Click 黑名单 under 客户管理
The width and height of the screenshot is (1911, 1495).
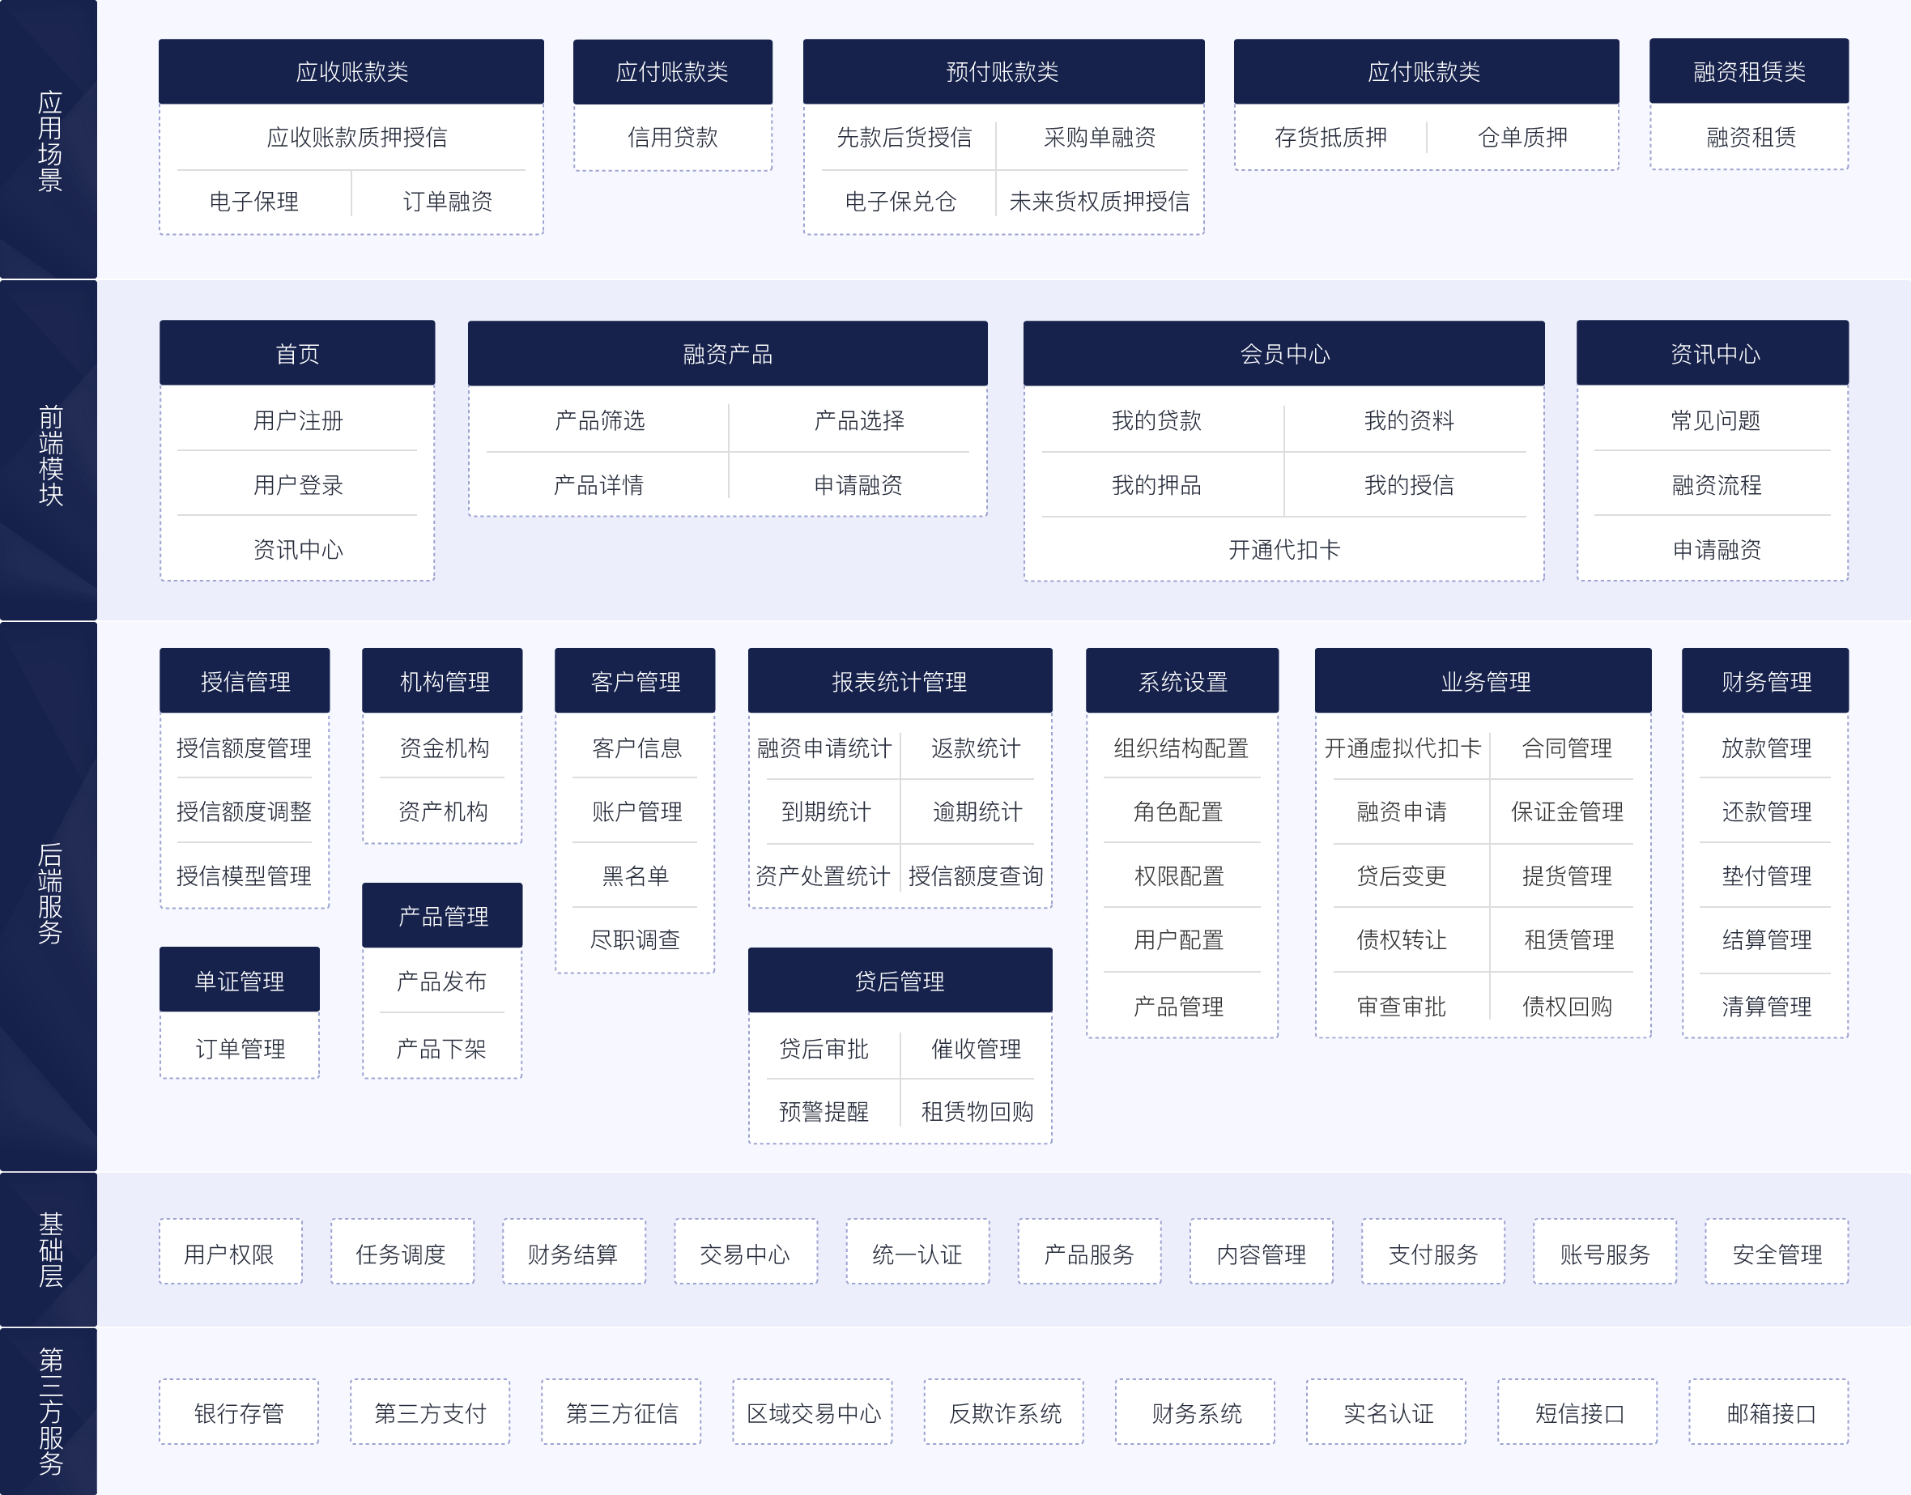634,875
